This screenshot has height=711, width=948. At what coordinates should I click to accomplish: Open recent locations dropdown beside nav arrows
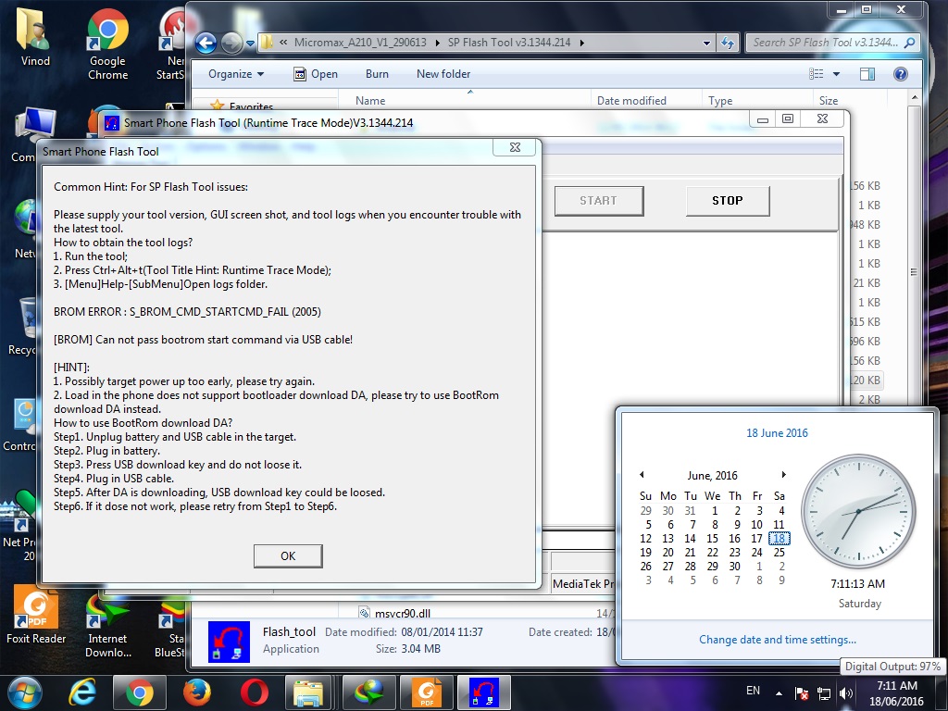click(x=250, y=44)
